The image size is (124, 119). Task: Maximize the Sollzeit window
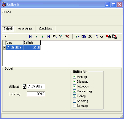[x=114, y=5]
